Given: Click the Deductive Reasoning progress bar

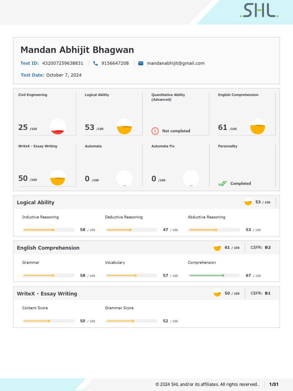Looking at the screenshot, I should point(131,230).
